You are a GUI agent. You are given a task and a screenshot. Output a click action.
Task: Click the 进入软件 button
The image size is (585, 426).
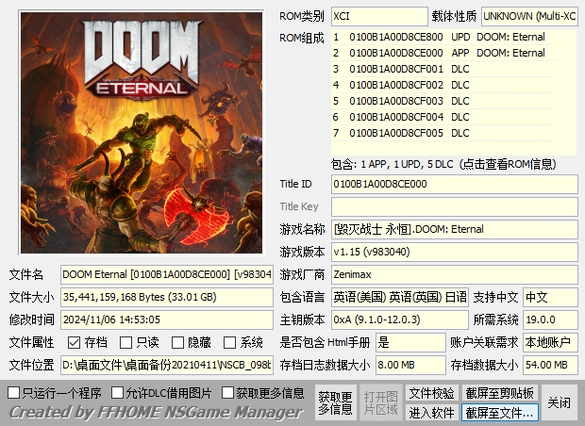431,413
